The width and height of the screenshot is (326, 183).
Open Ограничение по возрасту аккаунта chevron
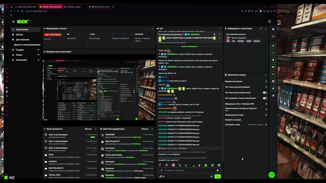(266, 109)
